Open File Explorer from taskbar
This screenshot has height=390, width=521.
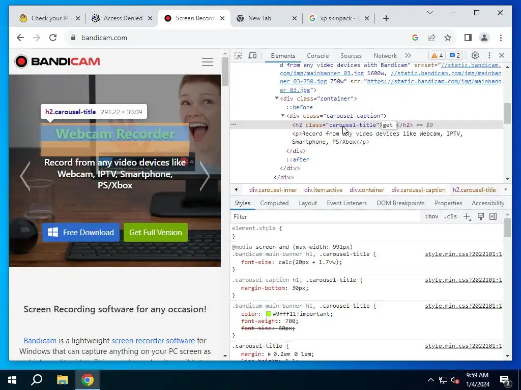click(x=62, y=380)
